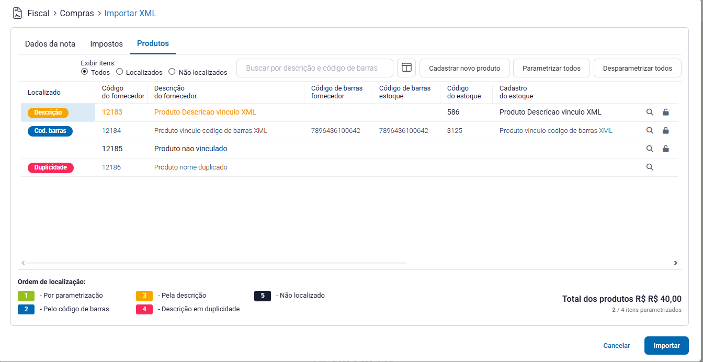Click Cadastrar novo produto button
Screen dimensions: 703x362
pos(464,68)
